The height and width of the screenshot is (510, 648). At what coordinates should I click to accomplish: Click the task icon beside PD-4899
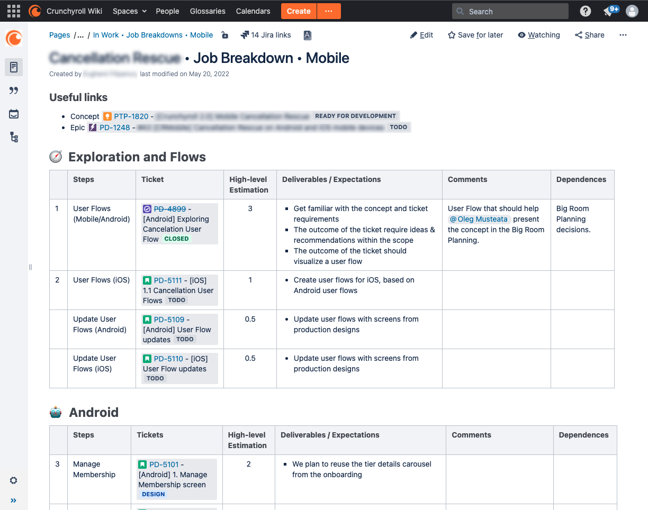click(x=147, y=209)
